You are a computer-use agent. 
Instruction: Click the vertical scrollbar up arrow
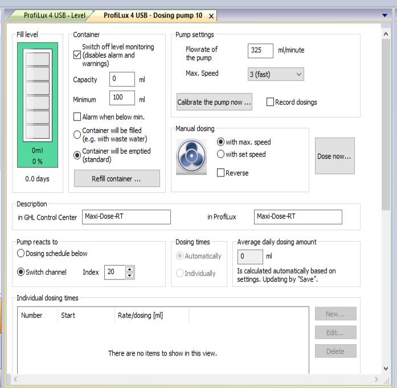point(386,34)
